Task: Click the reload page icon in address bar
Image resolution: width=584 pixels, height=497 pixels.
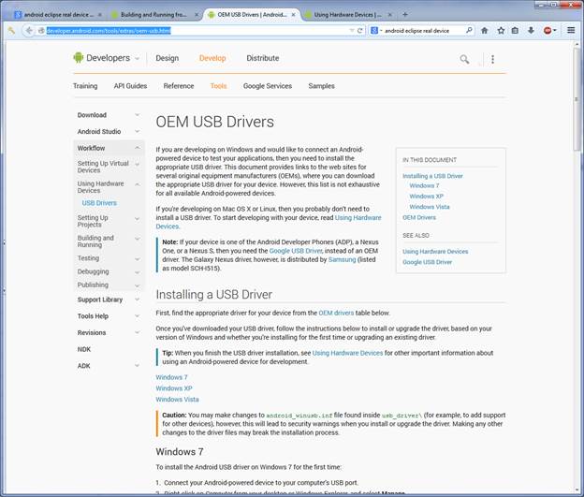Action: [x=359, y=31]
